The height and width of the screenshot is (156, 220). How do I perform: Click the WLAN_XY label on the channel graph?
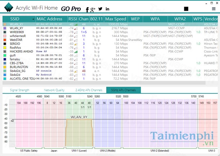[x=79, y=117]
